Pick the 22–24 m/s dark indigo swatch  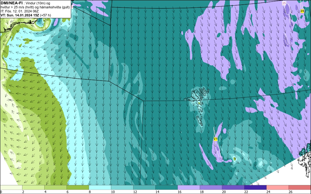(255, 187)
